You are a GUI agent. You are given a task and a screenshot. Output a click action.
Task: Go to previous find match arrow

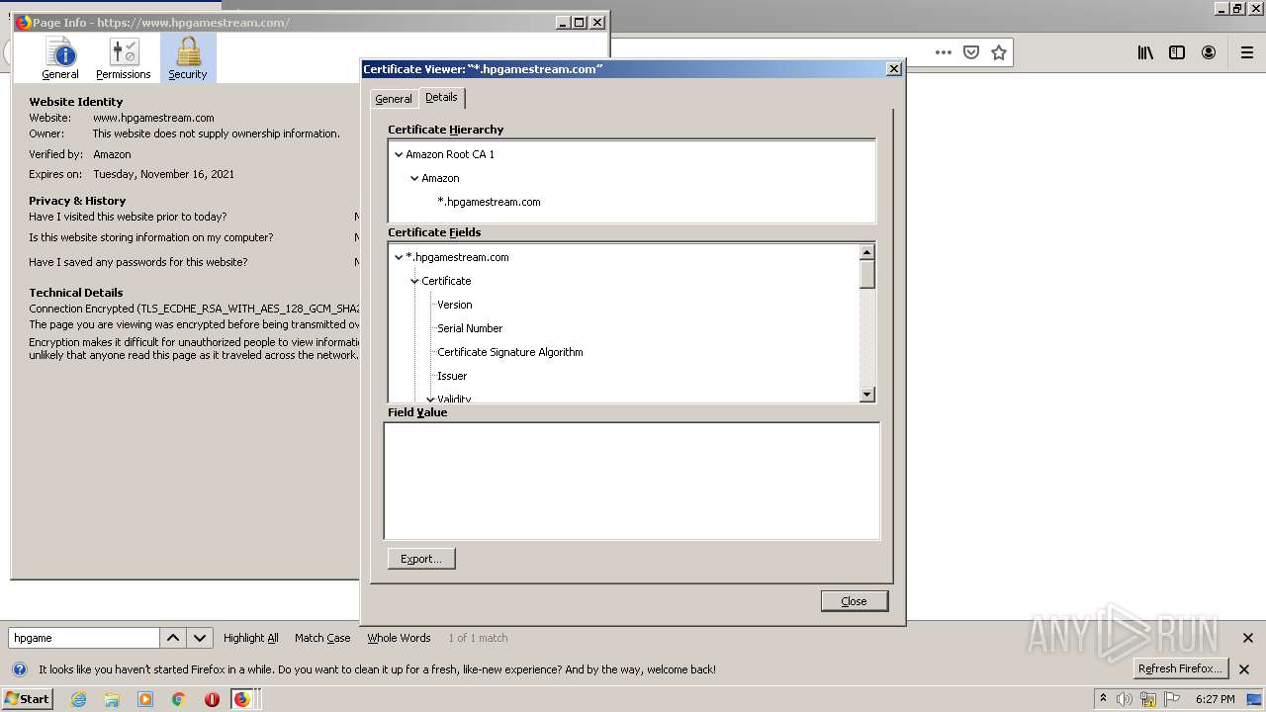click(173, 638)
